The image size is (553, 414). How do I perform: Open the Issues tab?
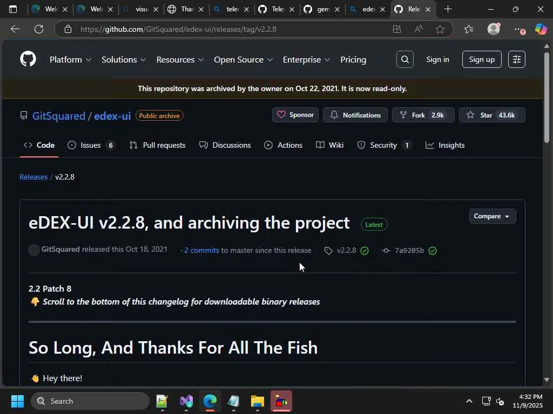[91, 145]
